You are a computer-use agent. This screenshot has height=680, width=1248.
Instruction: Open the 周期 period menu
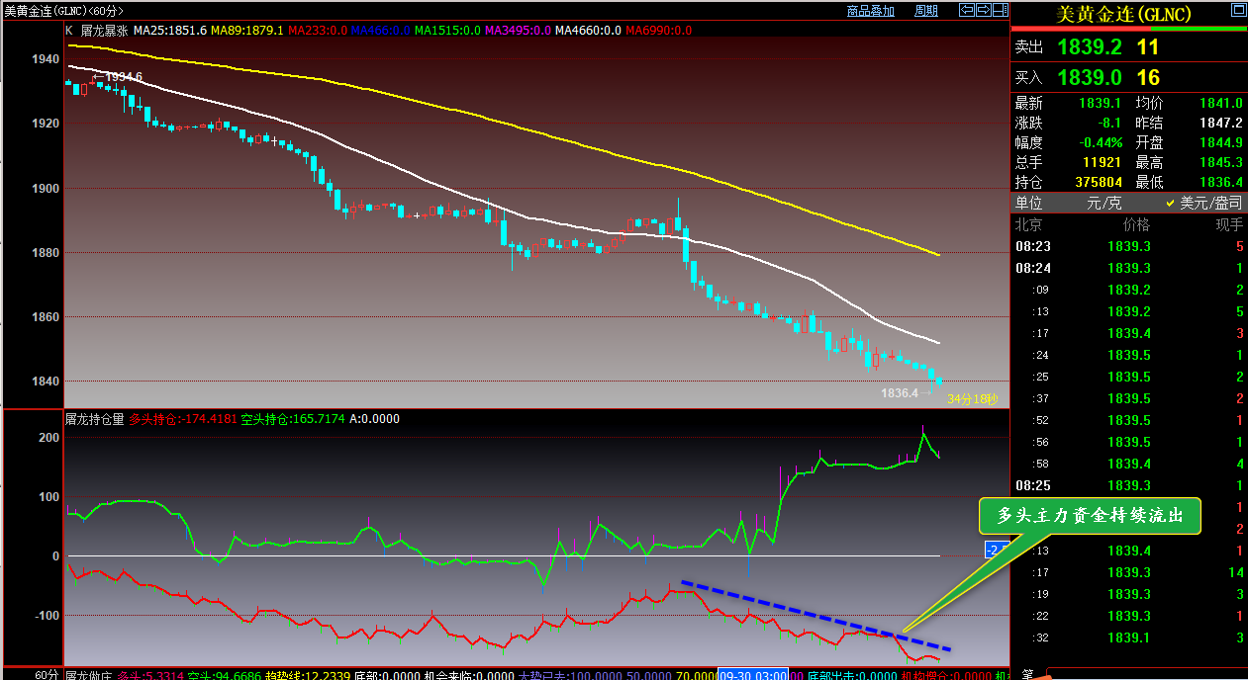pyautogui.click(x=926, y=11)
